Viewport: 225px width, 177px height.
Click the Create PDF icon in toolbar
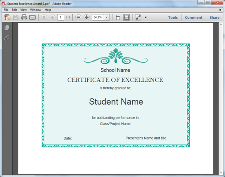pyautogui.click(x=7, y=17)
